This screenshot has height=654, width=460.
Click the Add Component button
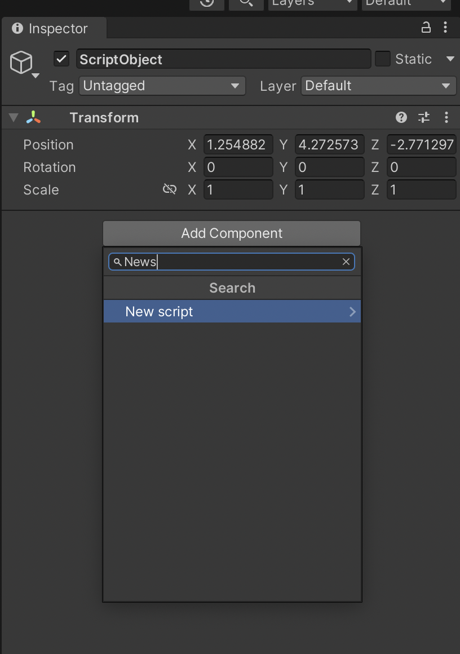click(232, 233)
